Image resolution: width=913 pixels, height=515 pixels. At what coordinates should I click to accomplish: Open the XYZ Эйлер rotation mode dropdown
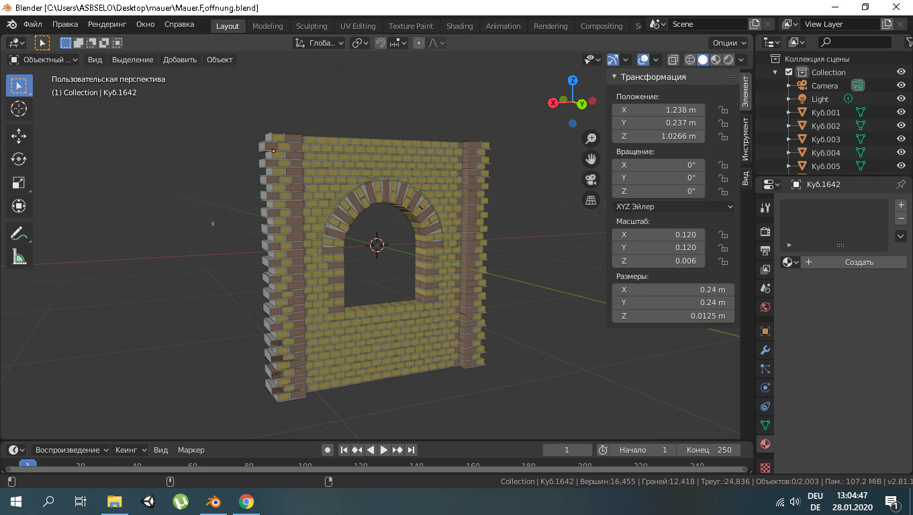pos(674,207)
